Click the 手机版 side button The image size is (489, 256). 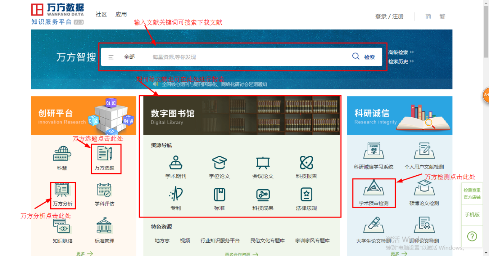[472, 214]
